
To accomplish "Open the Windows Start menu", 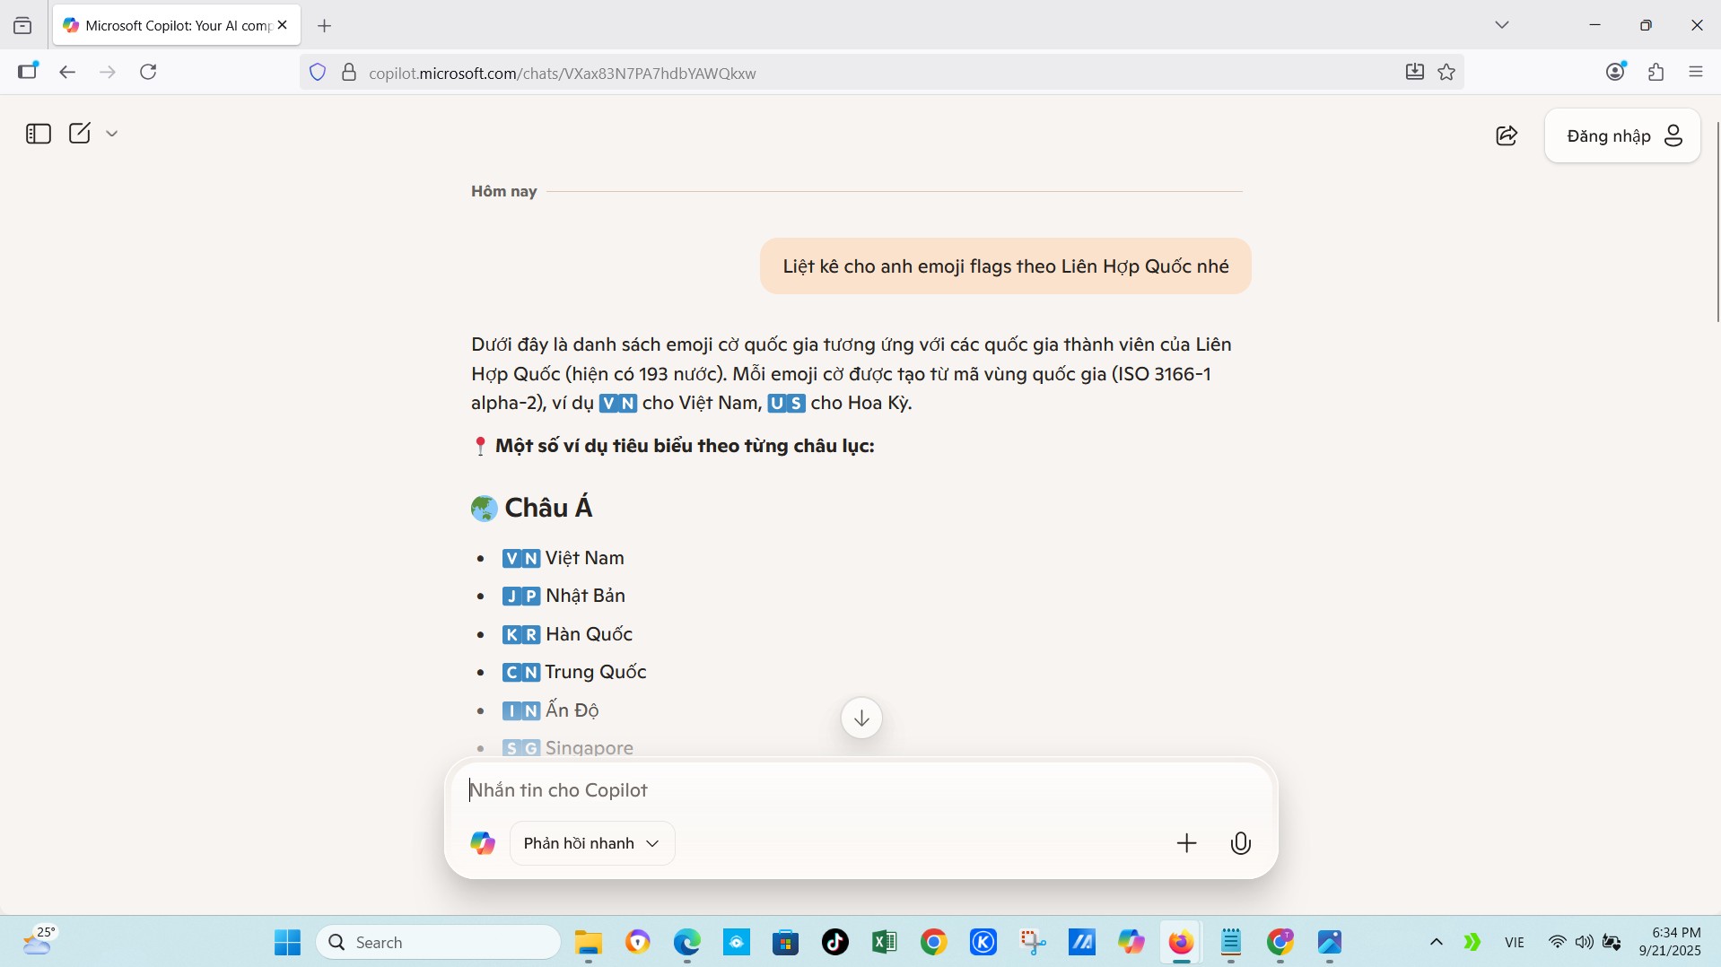I will [287, 942].
